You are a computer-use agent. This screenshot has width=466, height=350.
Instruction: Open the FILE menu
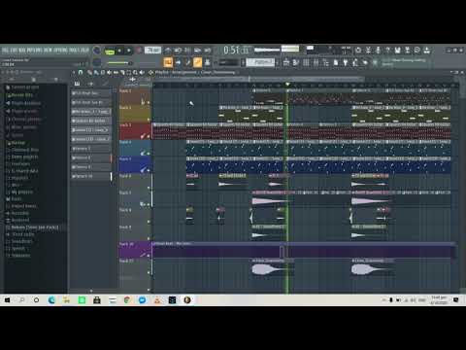(6, 51)
